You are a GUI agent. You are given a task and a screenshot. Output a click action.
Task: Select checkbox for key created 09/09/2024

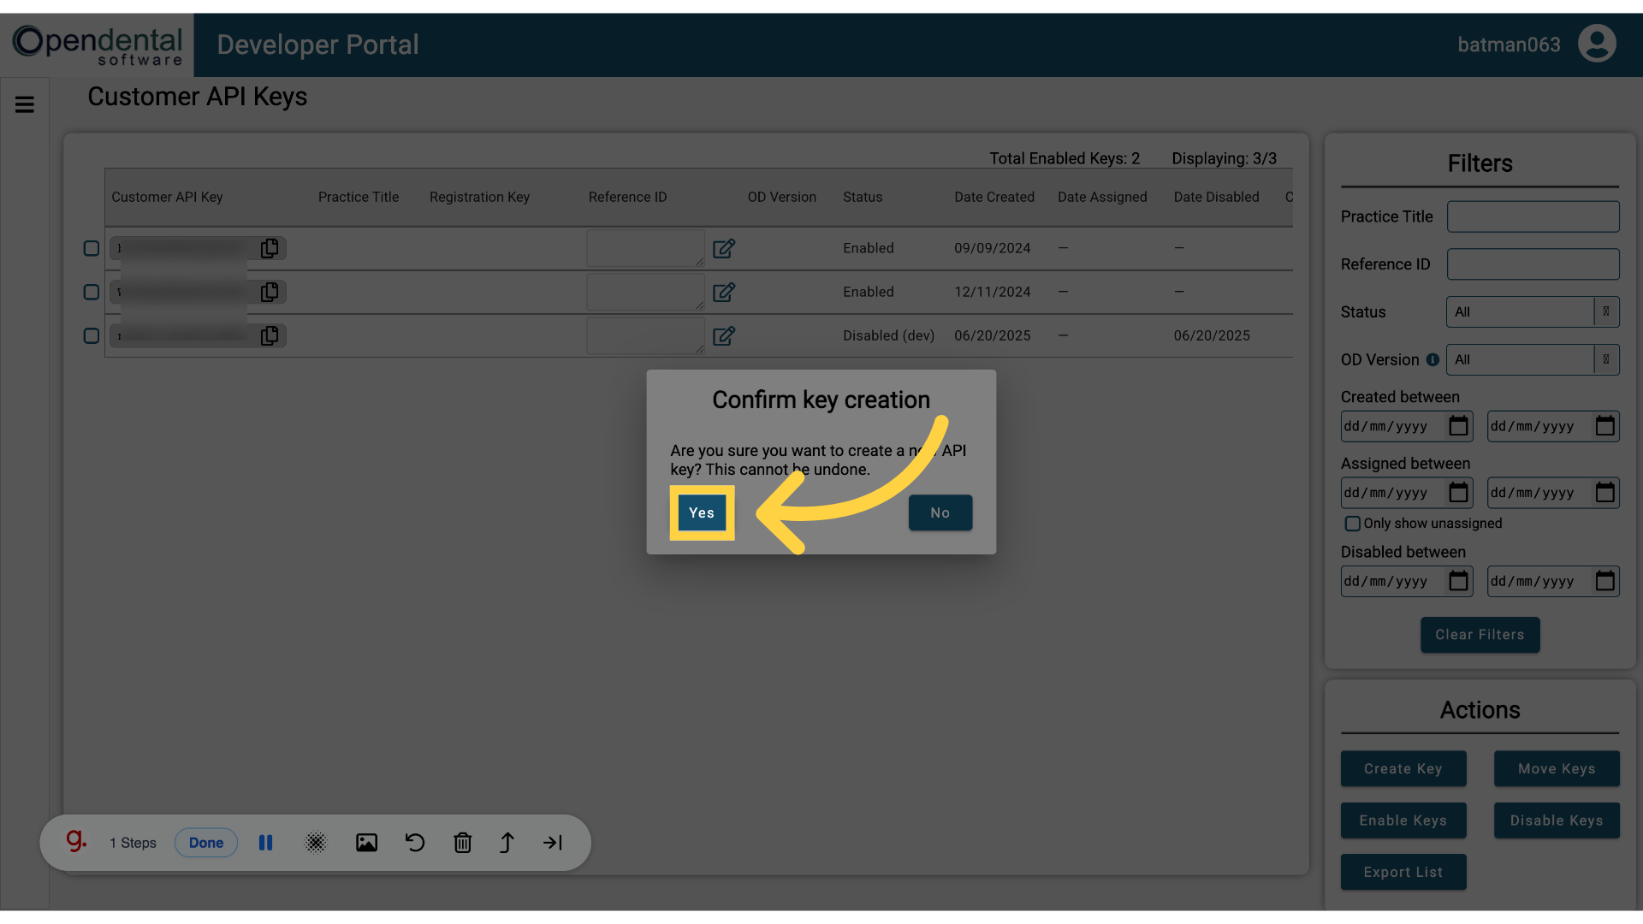[x=92, y=248]
